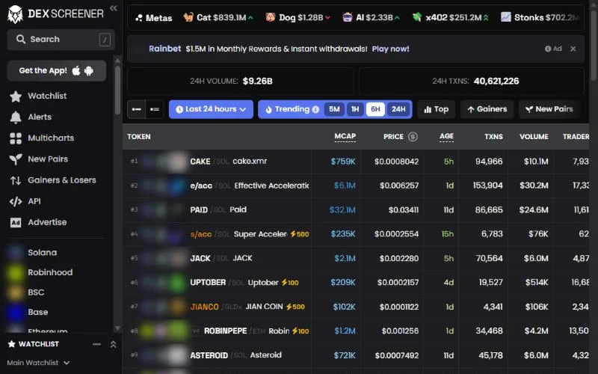Image resolution: width=598 pixels, height=374 pixels.
Task: Open the s/acc Super Acceleration row
Action: tap(356, 234)
